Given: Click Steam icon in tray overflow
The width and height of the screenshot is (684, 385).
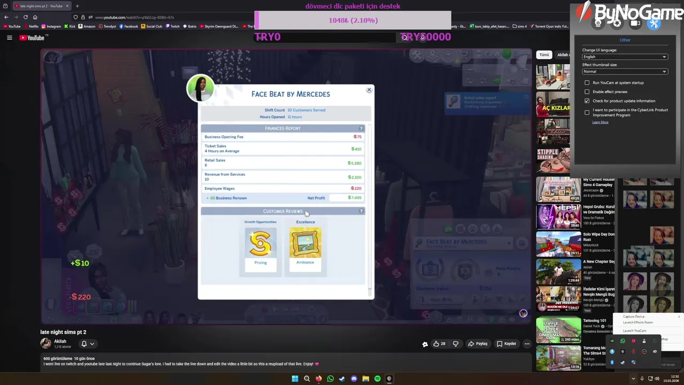Looking at the screenshot, I should click(623, 363).
